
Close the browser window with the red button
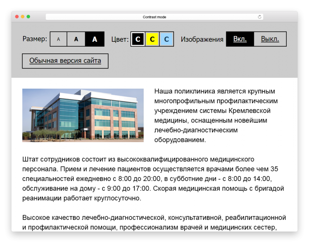click(x=17, y=17)
